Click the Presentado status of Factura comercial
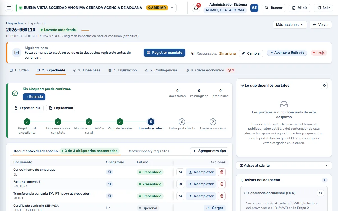This screenshot has height=211, width=338. coord(150,184)
